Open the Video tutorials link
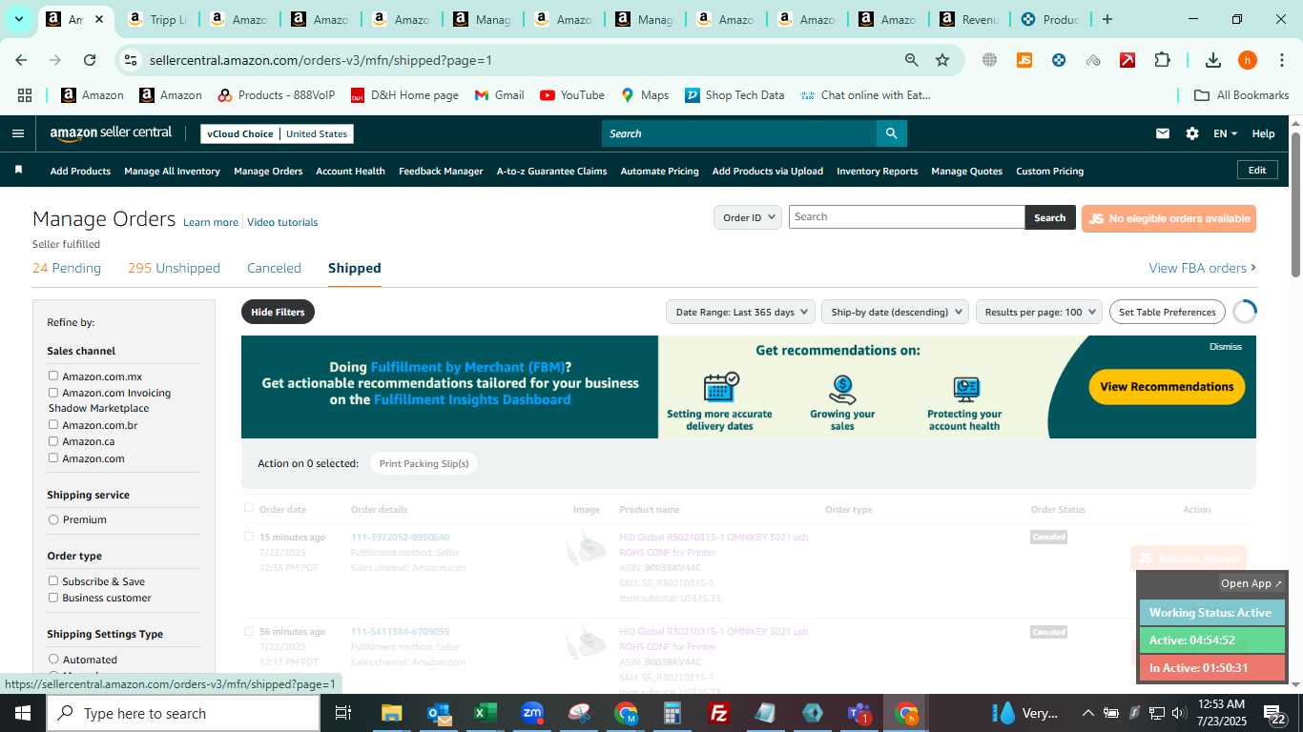Viewport: 1303px width, 732px height. [282, 222]
